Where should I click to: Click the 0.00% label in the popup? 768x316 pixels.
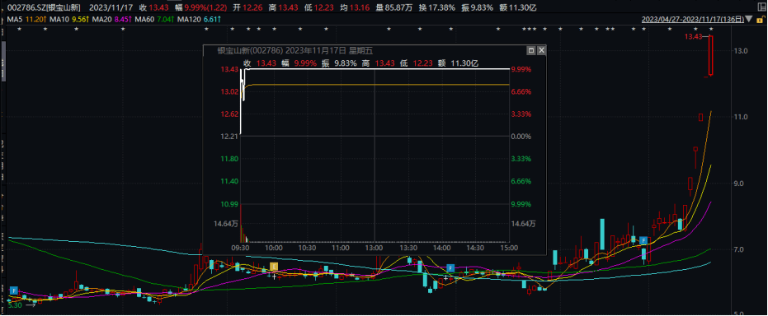coord(521,137)
